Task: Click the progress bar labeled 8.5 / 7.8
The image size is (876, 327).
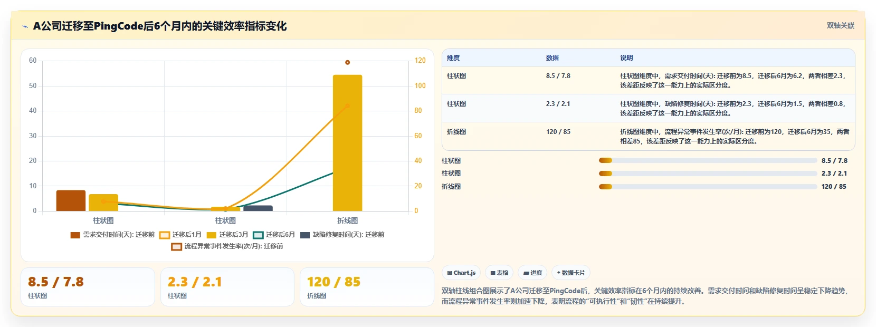Action: 708,161
